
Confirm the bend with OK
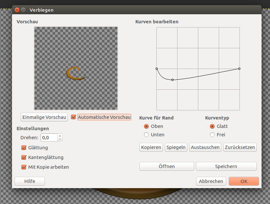(x=244, y=181)
